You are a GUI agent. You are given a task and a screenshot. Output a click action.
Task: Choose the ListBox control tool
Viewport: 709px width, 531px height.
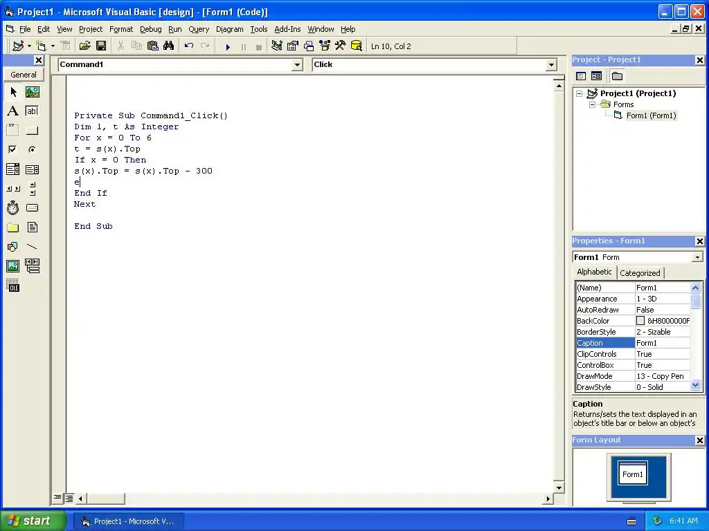click(32, 169)
